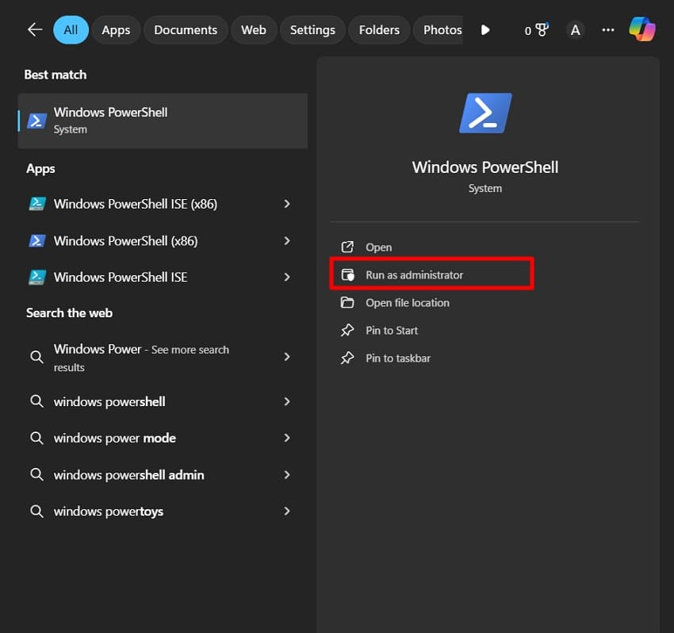674x633 pixels.
Task: Open the account avatar menu
Action: [575, 29]
